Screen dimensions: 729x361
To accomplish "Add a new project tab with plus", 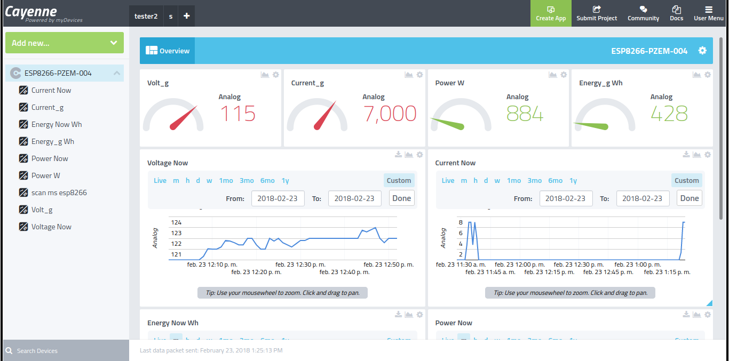I will point(186,16).
